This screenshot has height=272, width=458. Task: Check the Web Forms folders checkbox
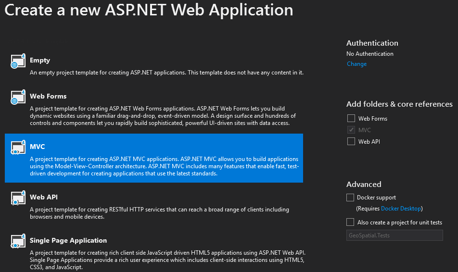351,118
